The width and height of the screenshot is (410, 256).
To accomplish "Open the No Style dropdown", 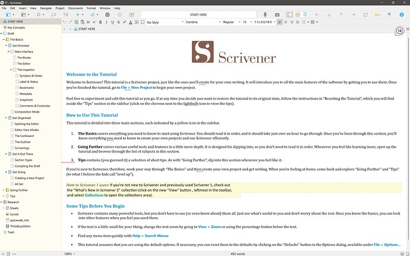I will click(x=165, y=22).
